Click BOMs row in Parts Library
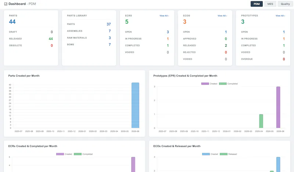The height and width of the screenshot is (172, 294). click(x=89, y=44)
